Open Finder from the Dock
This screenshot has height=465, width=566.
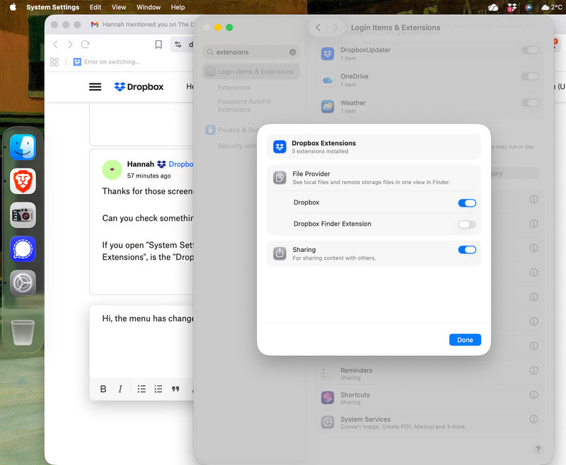click(23, 148)
